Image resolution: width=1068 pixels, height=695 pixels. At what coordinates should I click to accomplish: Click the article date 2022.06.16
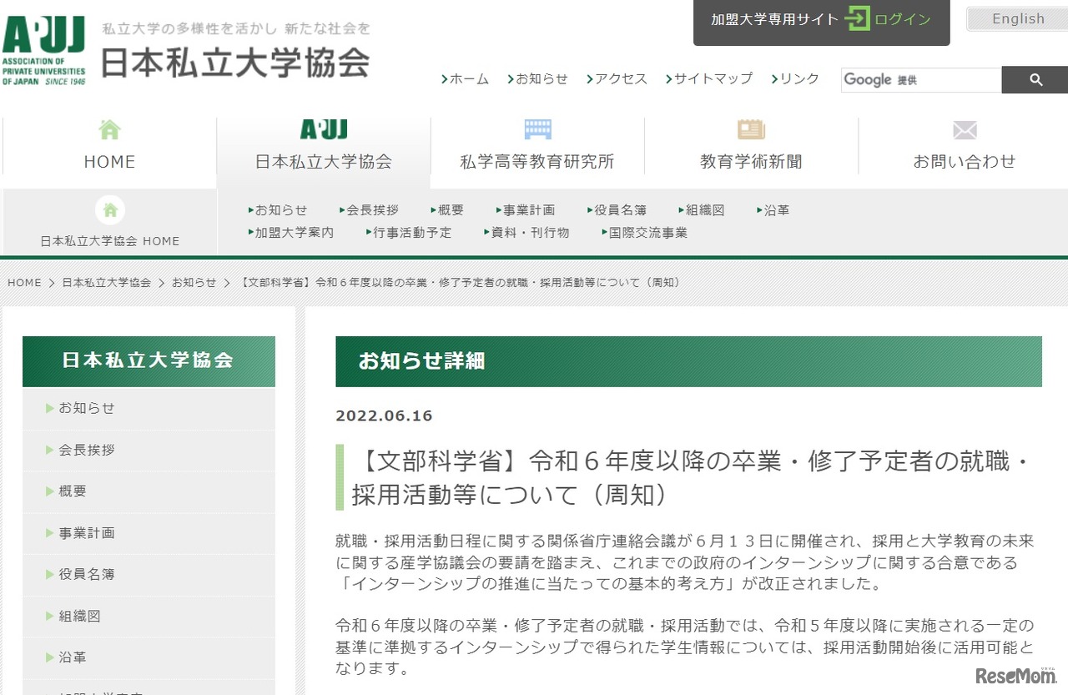tap(384, 415)
